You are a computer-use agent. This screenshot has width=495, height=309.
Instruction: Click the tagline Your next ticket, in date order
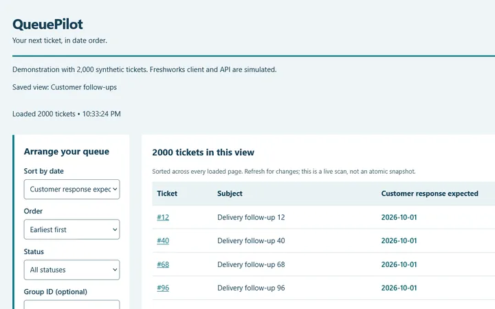pyautogui.click(x=60, y=41)
